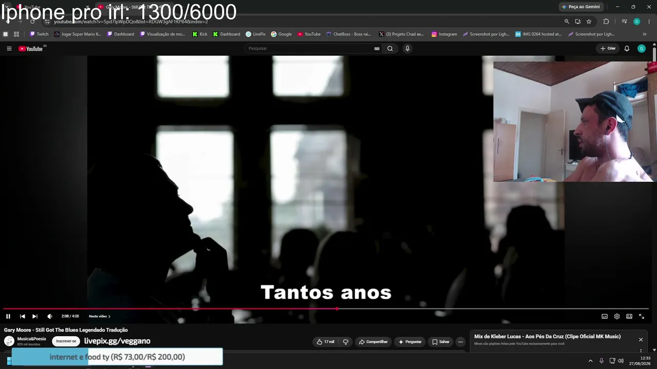Share the video via 'Compartilhar'
The image size is (657, 369).
click(x=373, y=342)
